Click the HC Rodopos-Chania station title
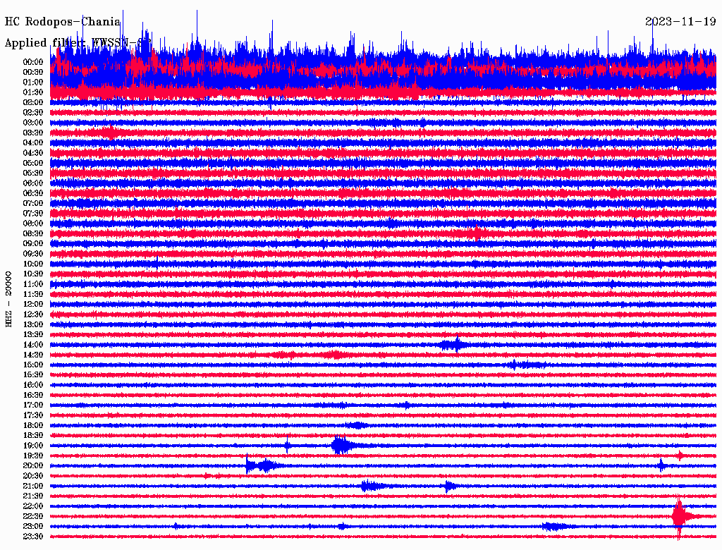This screenshot has width=722, height=550. (x=62, y=22)
